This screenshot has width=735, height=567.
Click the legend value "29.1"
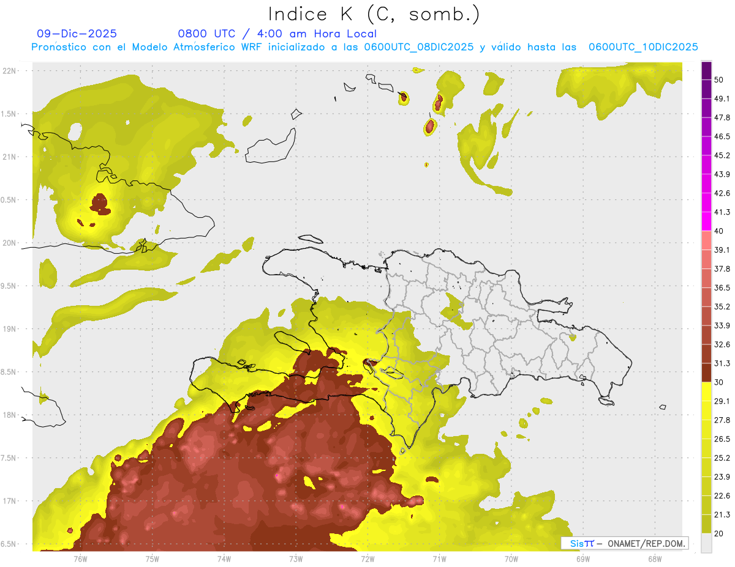pos(722,401)
